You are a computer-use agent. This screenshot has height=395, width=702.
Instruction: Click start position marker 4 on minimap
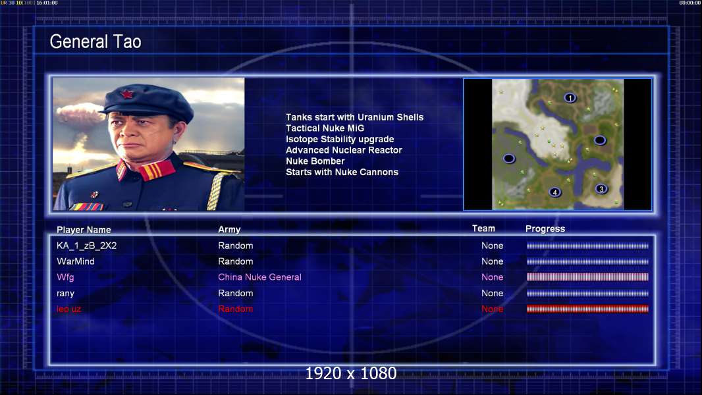click(554, 192)
